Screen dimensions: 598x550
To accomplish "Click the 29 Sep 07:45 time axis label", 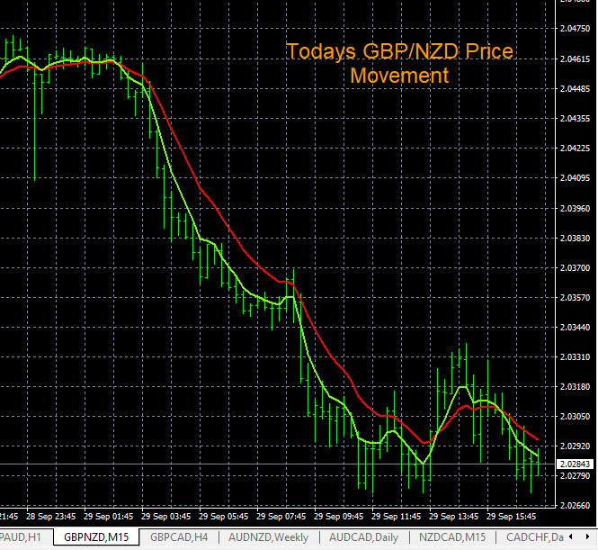I will (282, 518).
